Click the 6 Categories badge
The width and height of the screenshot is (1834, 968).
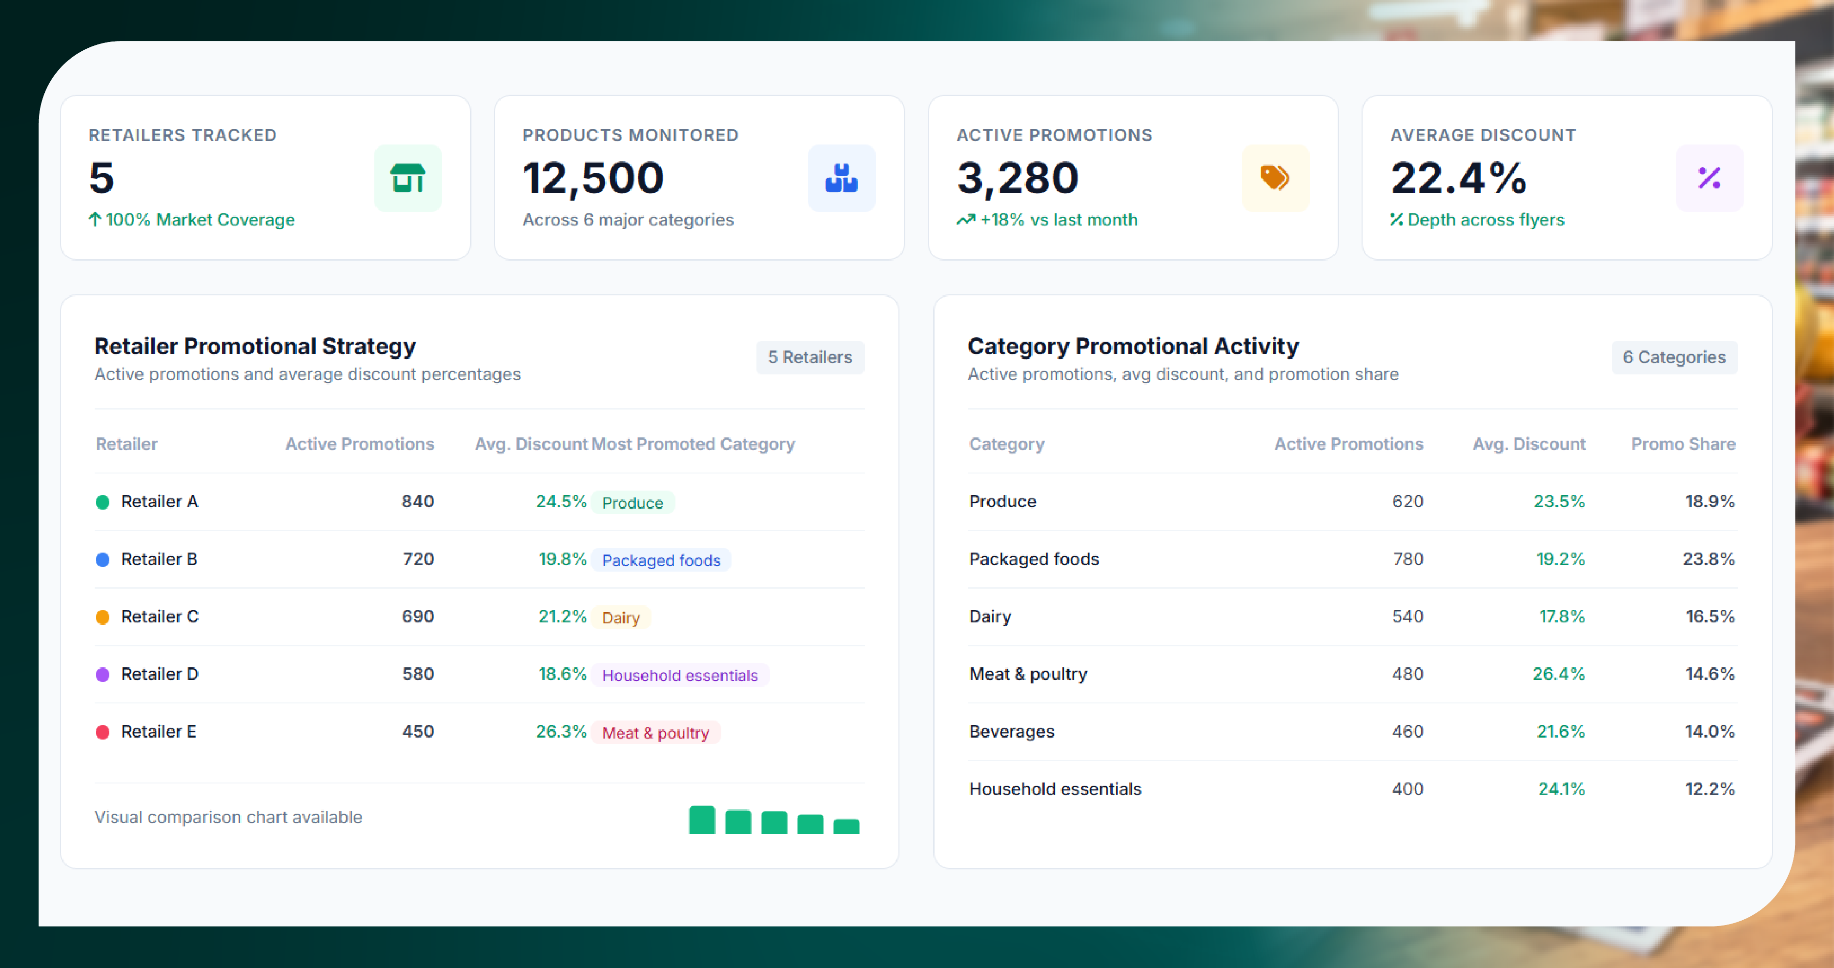click(x=1674, y=357)
